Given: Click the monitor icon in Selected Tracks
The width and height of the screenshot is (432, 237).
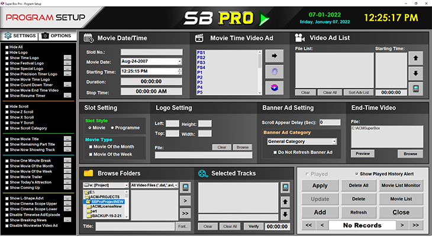Looking at the screenshot, I should (285, 188).
